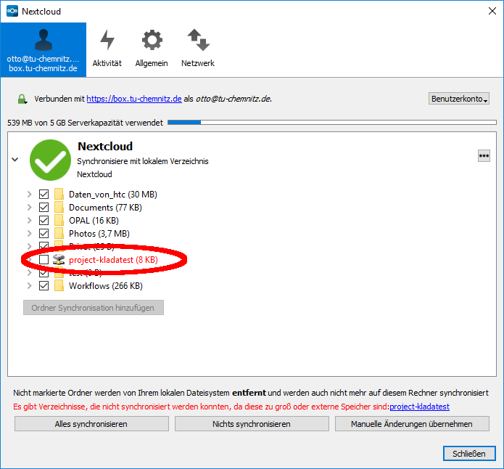Viewport: 504px width, 469px height.
Task: Select the OPAL (16 KB) folder entry
Action: [94, 221]
